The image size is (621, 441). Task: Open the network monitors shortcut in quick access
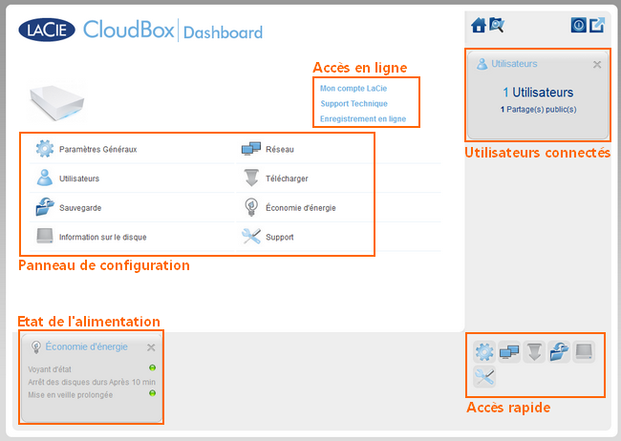point(509,352)
